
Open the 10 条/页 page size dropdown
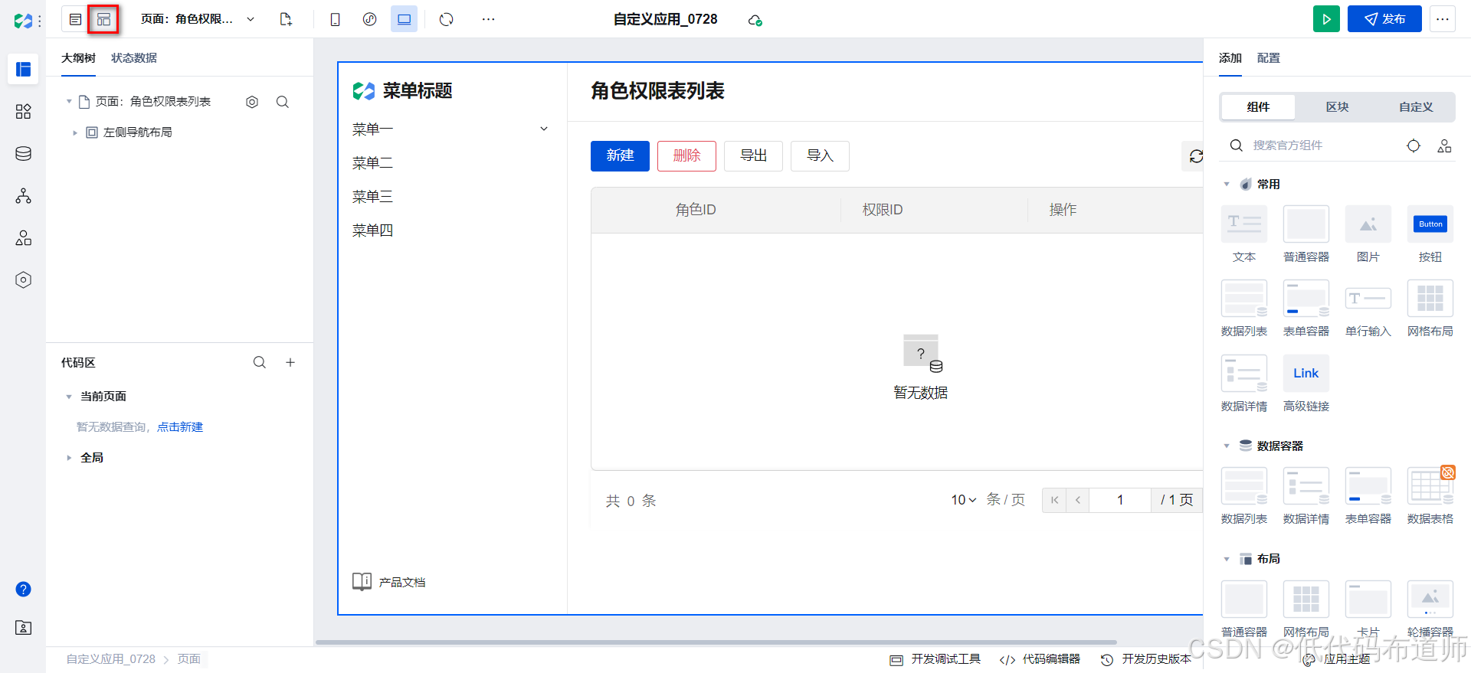click(964, 500)
